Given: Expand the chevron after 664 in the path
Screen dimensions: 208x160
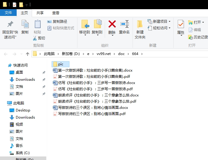Looking at the screenshot, I should [142, 54].
